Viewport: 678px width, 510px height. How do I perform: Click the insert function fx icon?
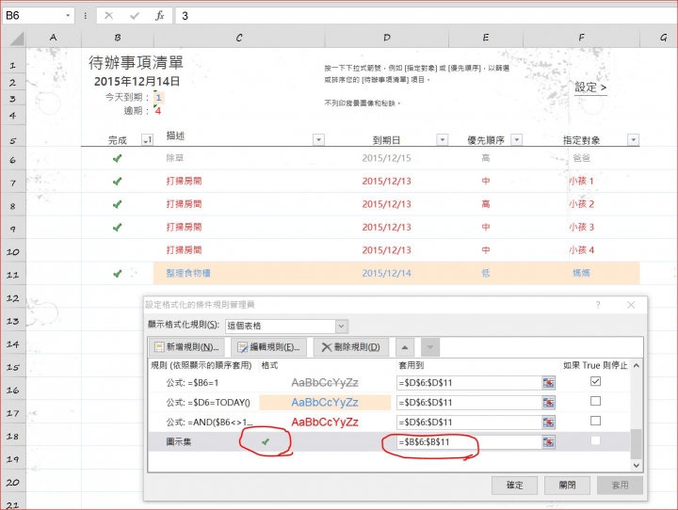coord(159,16)
